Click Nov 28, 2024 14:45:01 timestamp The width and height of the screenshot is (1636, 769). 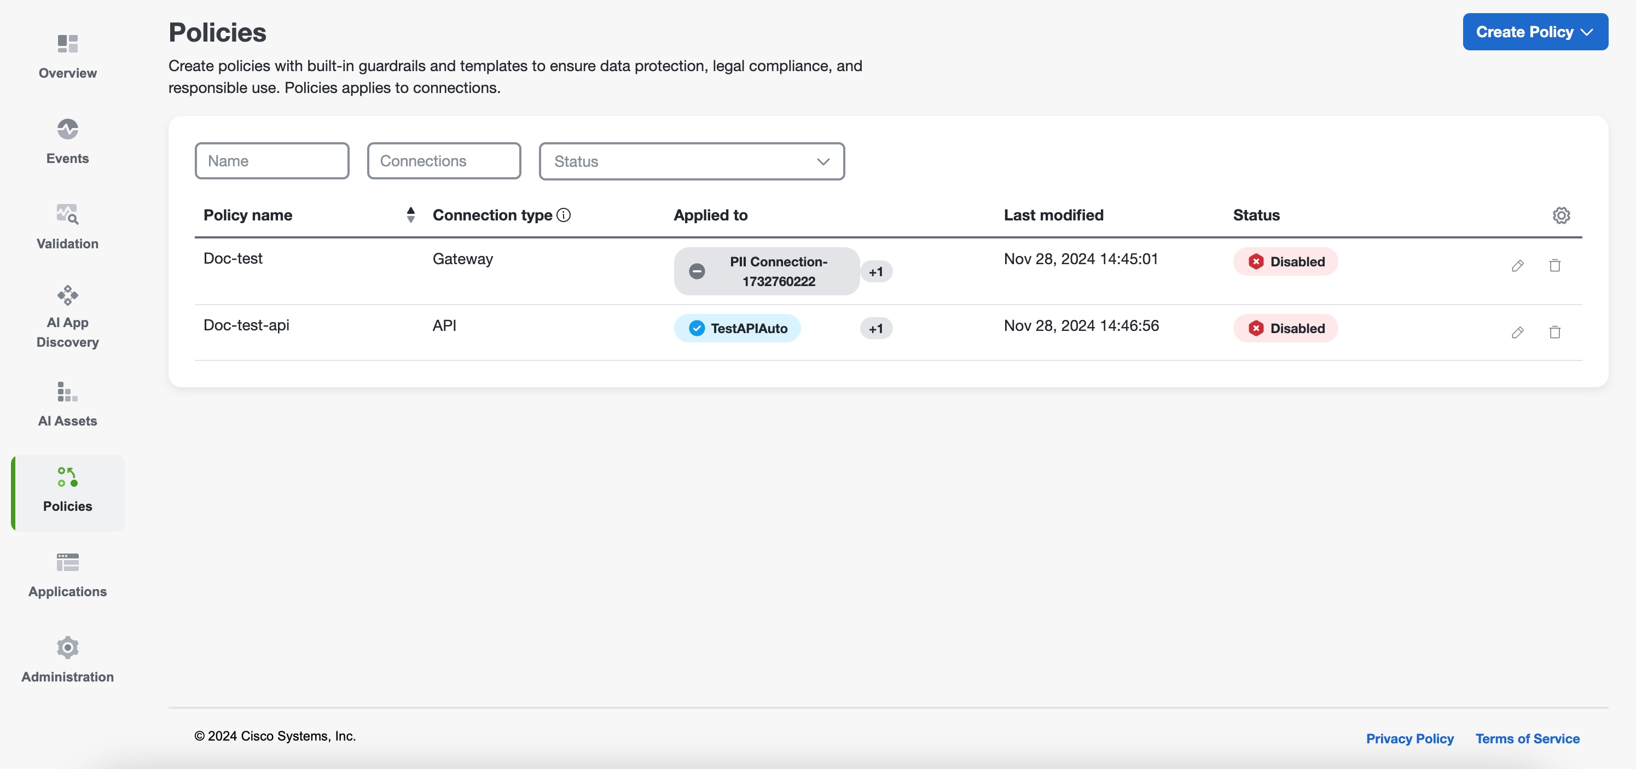(x=1081, y=259)
